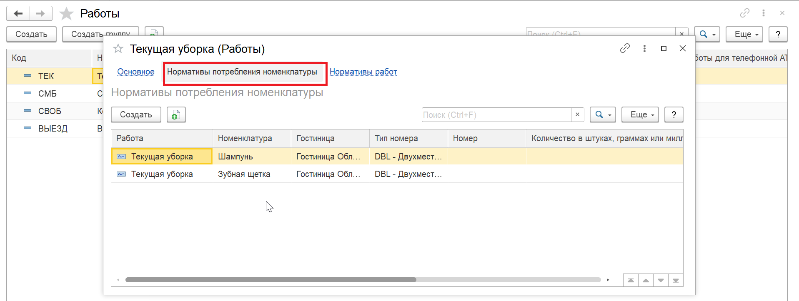799x301 pixels.
Task: Switch to the Основное tab
Action: tap(135, 72)
